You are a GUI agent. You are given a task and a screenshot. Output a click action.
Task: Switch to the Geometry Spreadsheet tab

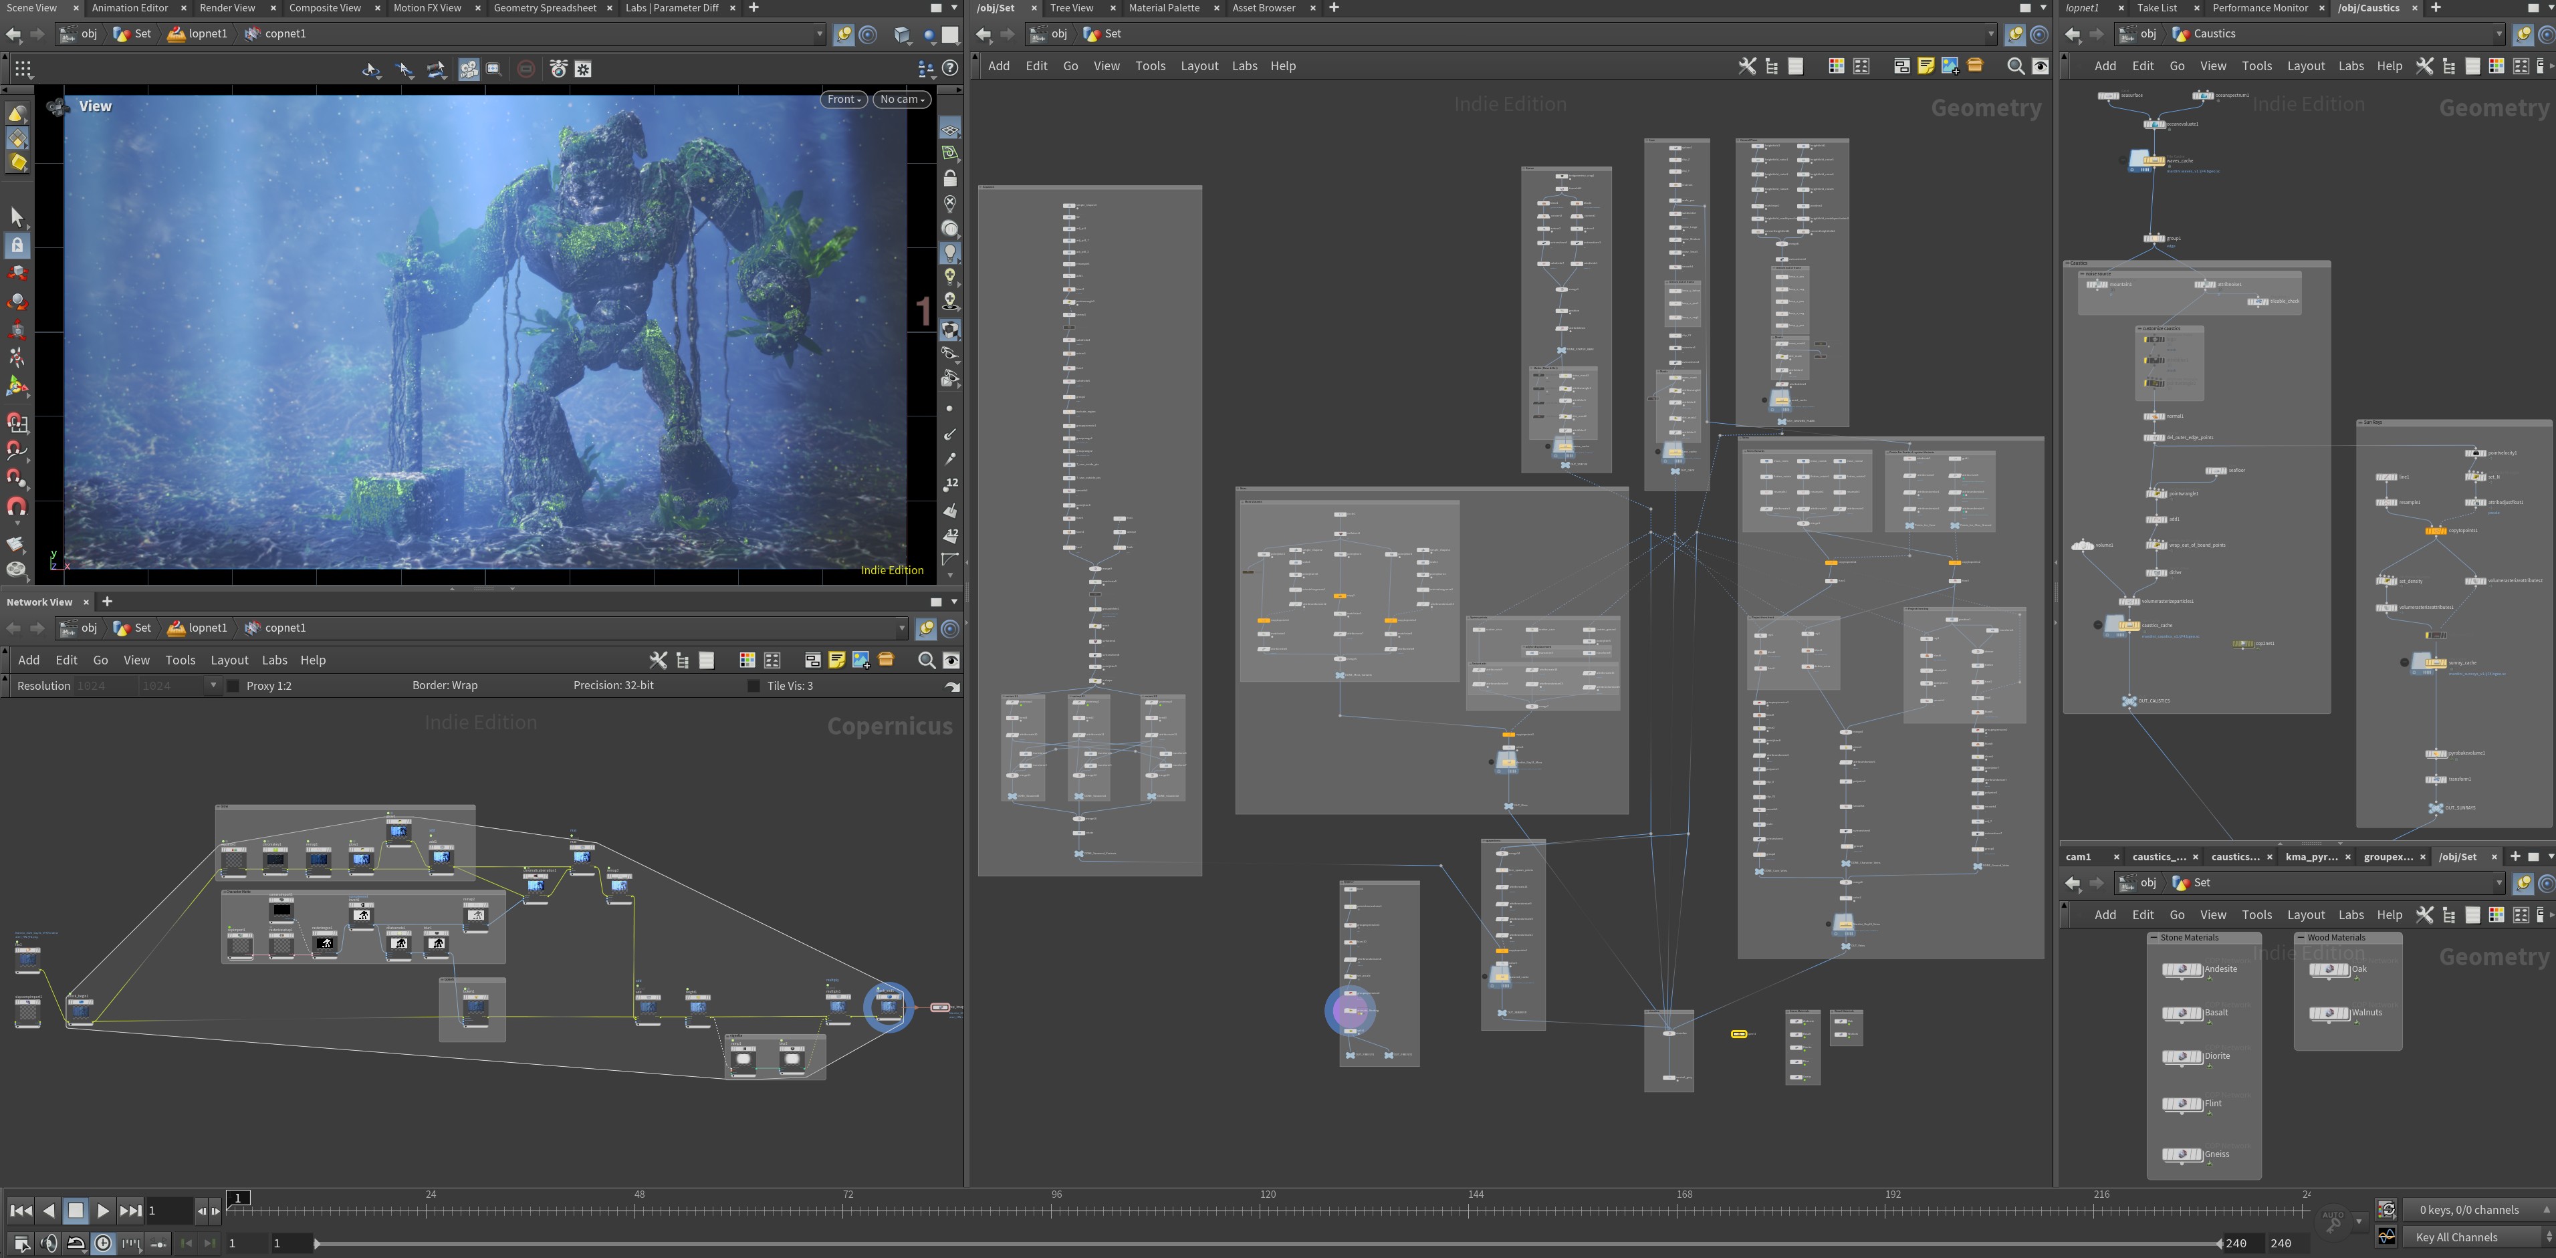(545, 8)
